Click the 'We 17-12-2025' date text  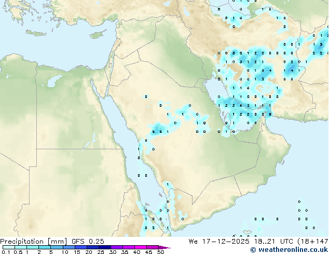coord(219,242)
